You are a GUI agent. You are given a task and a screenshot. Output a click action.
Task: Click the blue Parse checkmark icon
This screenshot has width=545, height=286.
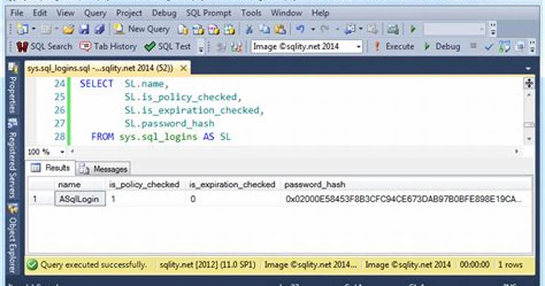coord(488,47)
